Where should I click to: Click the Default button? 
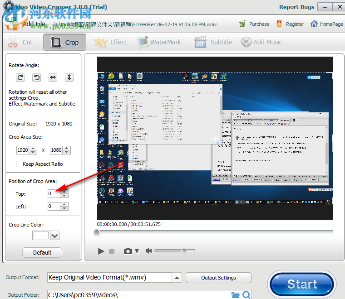[x=42, y=252]
